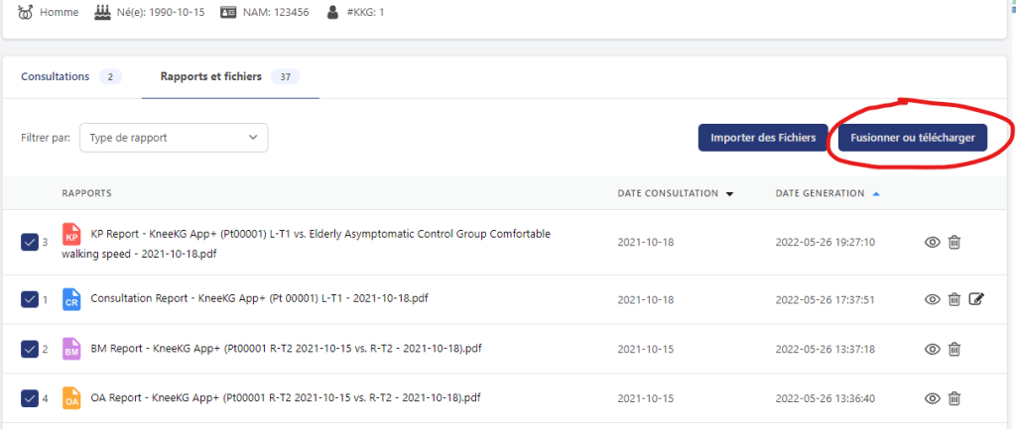
Task: Uncheck the KP Report checkbox
Action: pyautogui.click(x=29, y=242)
